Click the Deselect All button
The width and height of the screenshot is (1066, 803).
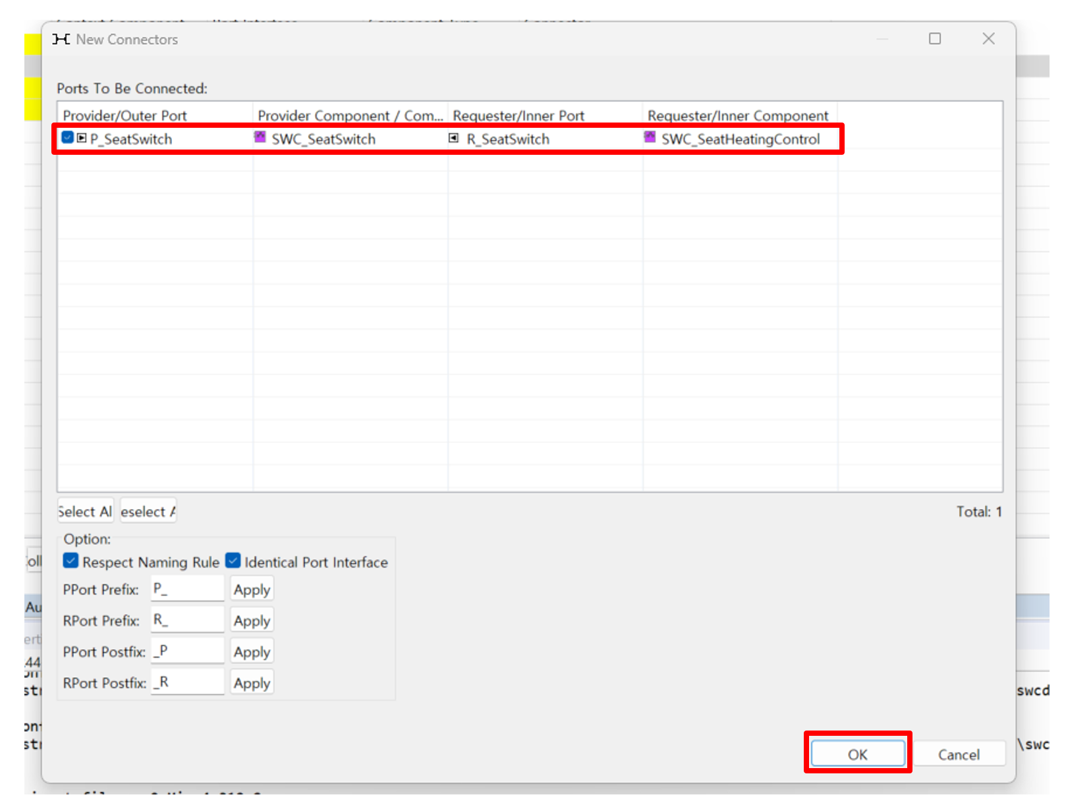(x=148, y=512)
